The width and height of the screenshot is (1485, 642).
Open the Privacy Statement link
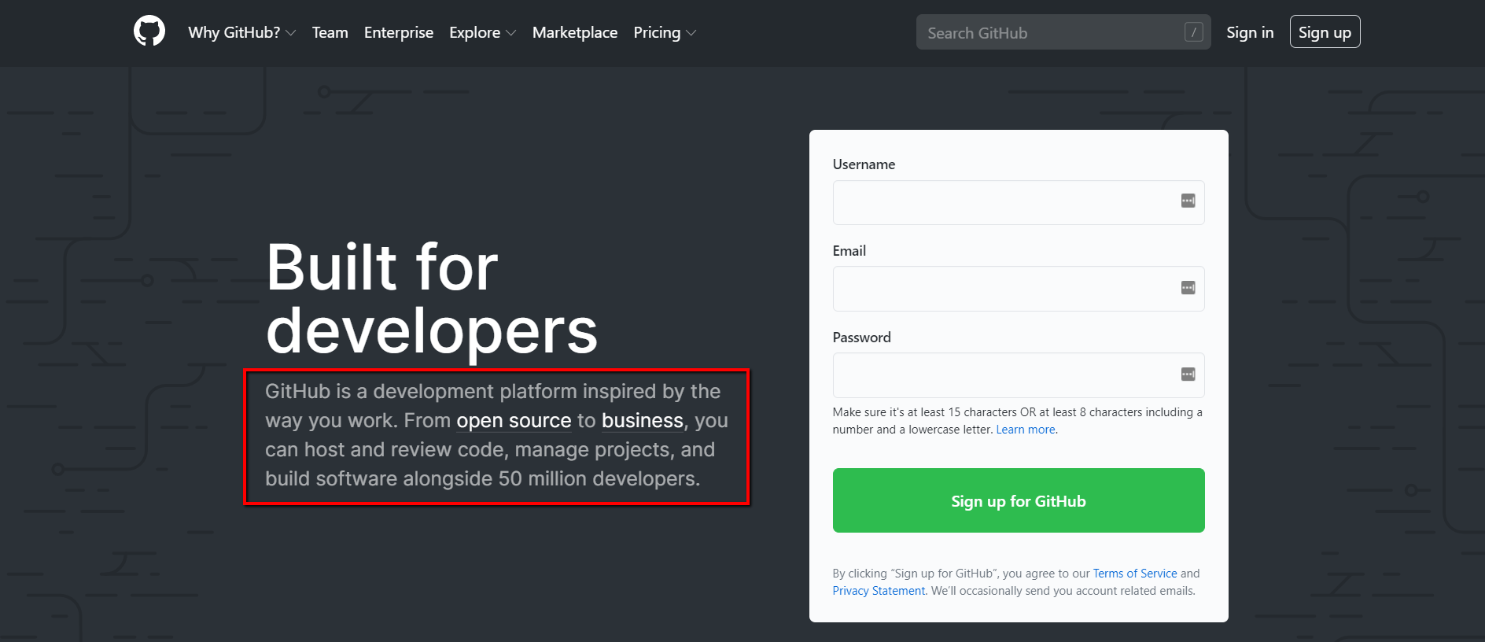point(879,591)
